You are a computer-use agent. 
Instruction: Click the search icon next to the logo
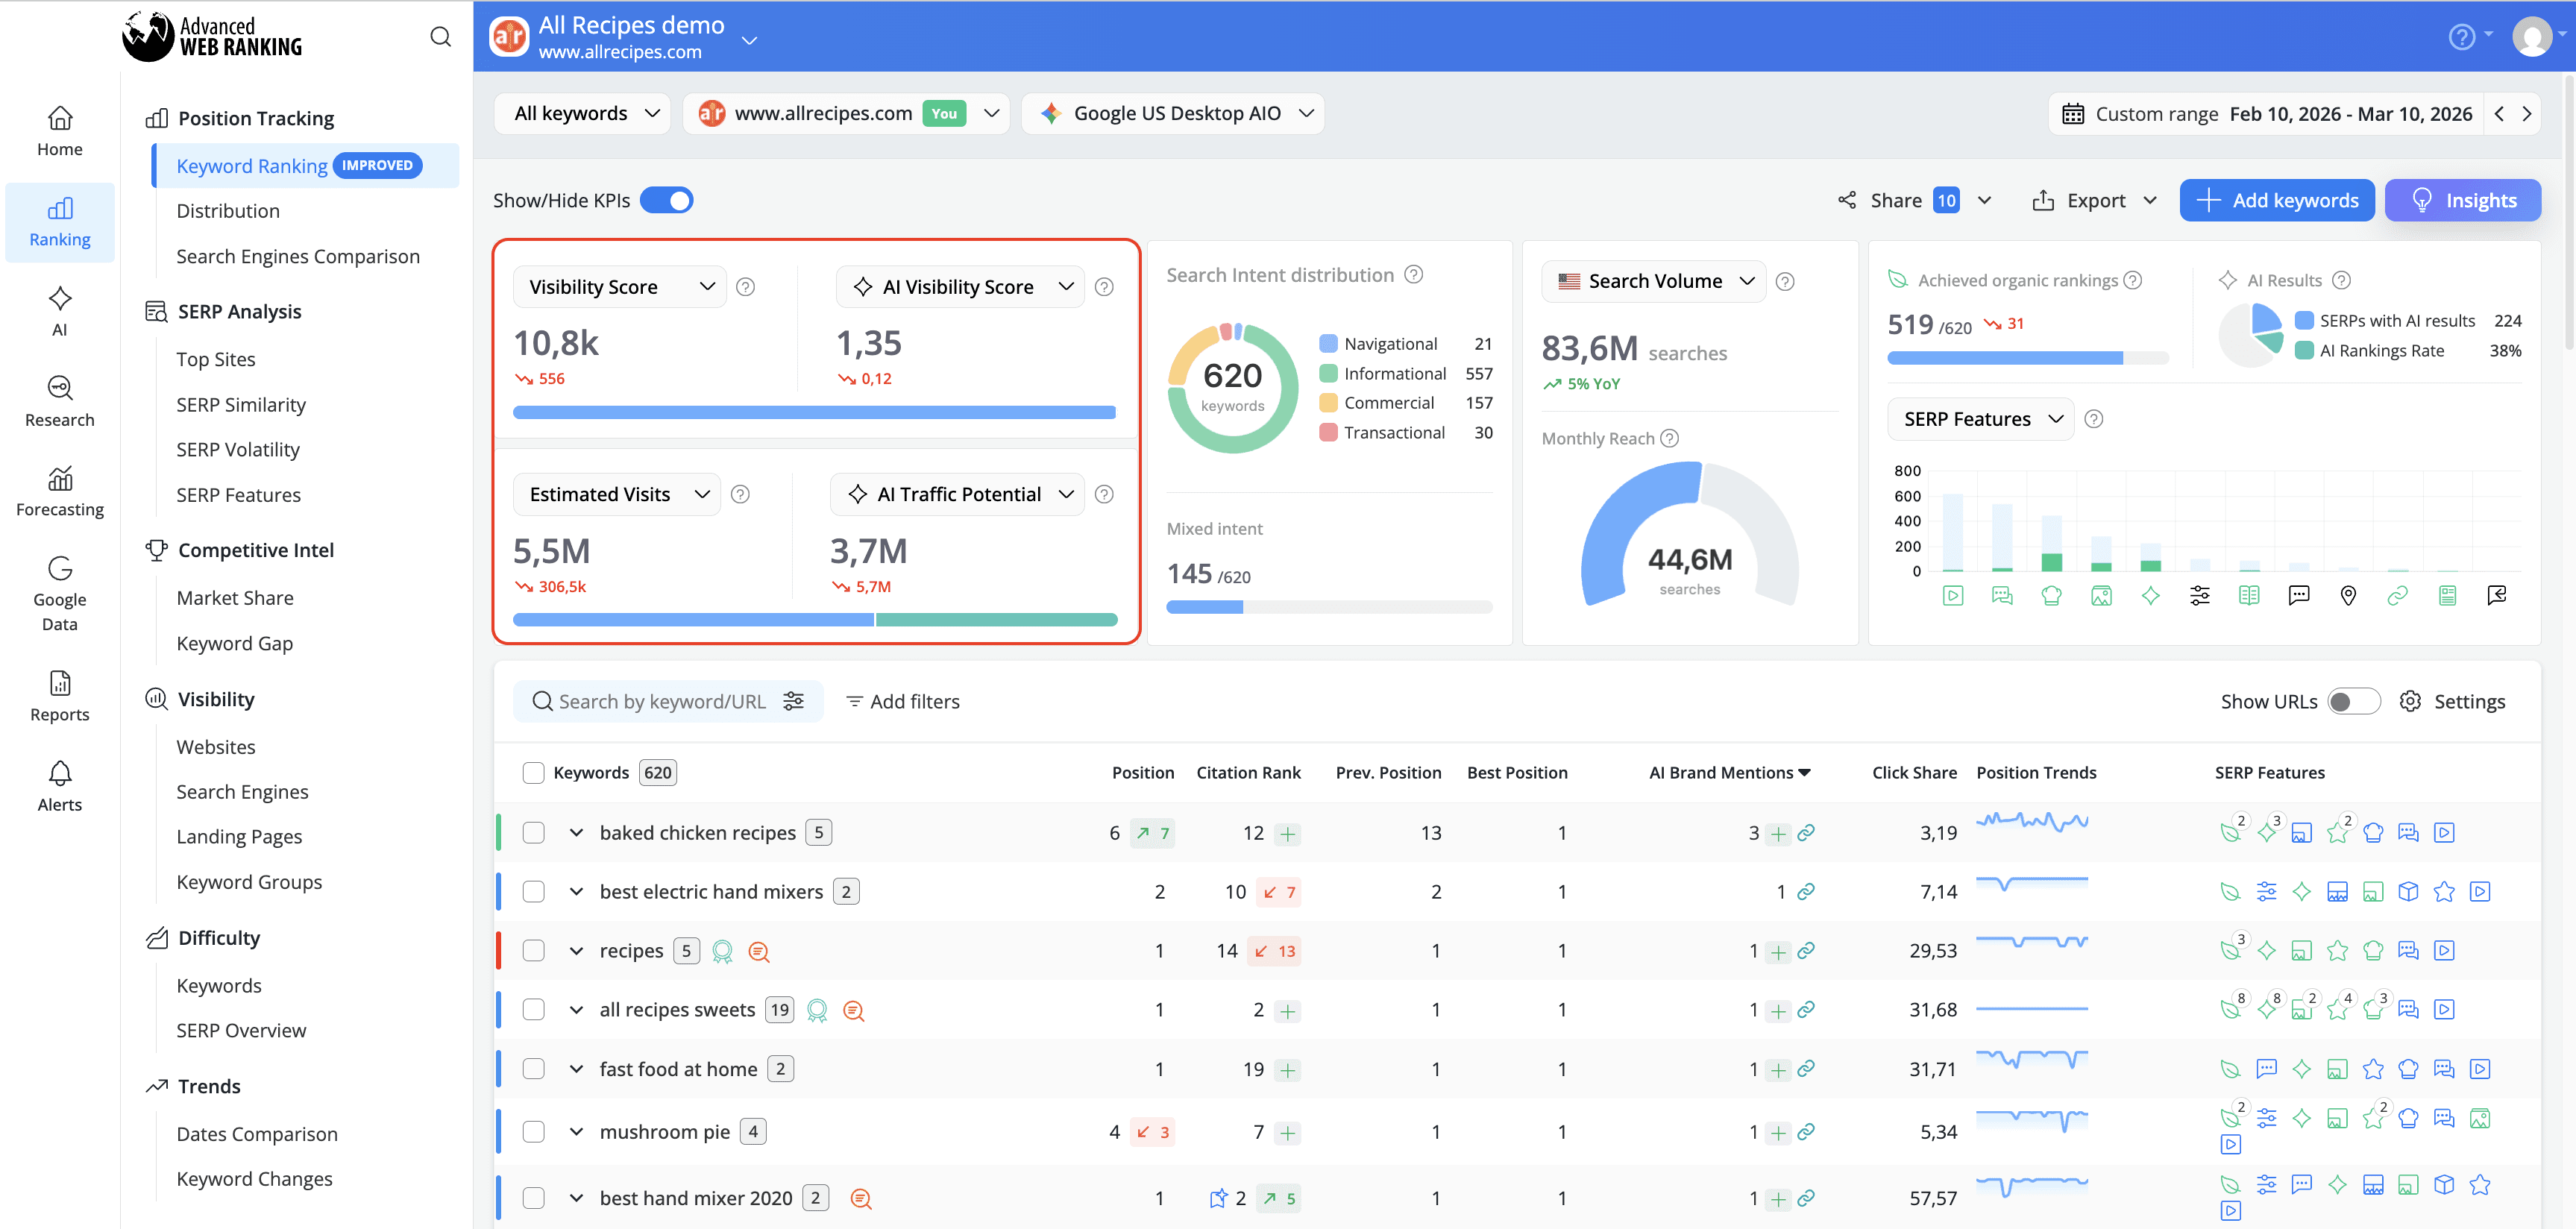click(x=440, y=36)
